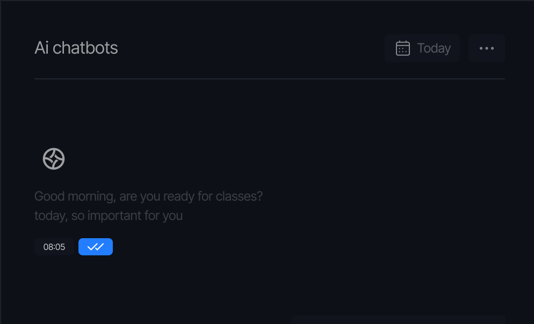This screenshot has height=324, width=534.
Task: Toggle the Today filter button
Action: [x=422, y=48]
